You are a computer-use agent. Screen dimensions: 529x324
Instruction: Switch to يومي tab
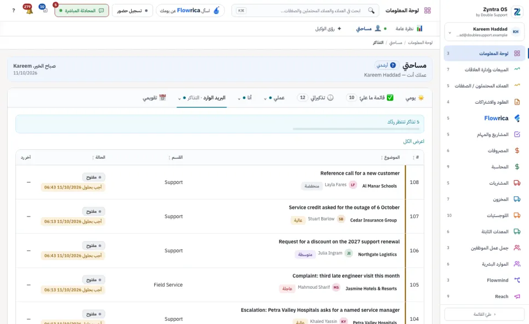coord(414,98)
